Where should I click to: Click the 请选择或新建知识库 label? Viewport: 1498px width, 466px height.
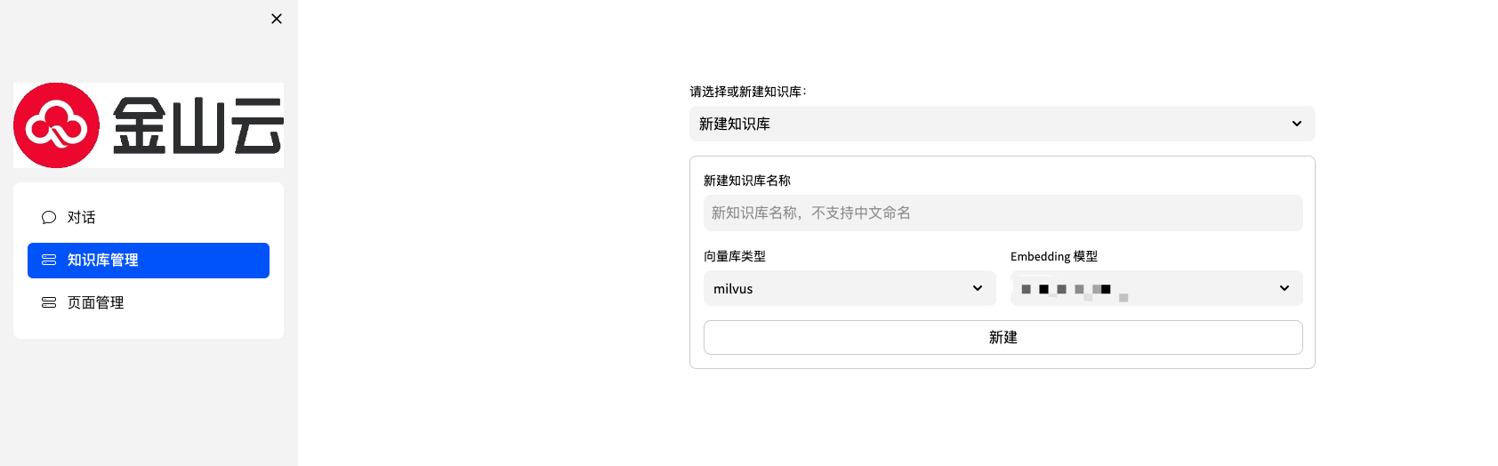click(747, 92)
